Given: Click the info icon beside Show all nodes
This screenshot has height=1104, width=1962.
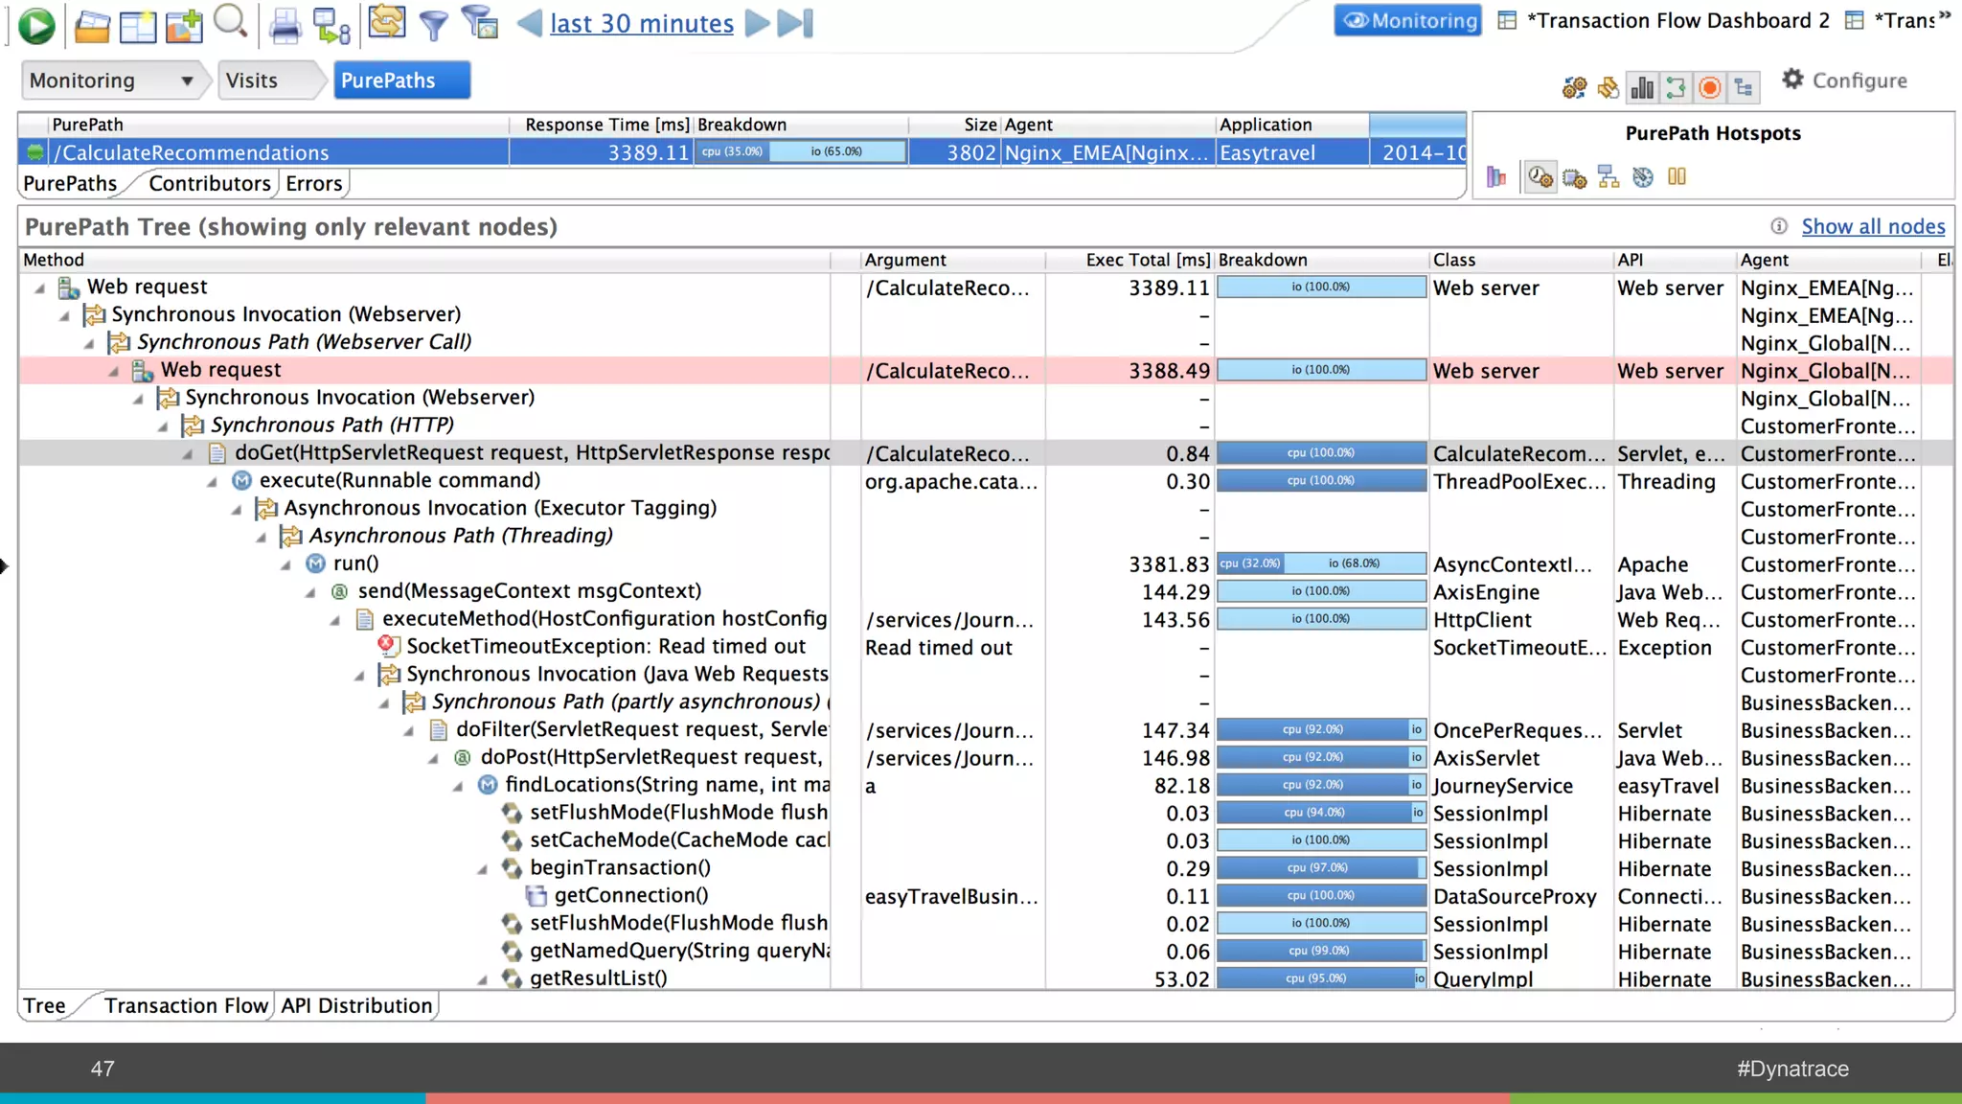Looking at the screenshot, I should 1779,226.
